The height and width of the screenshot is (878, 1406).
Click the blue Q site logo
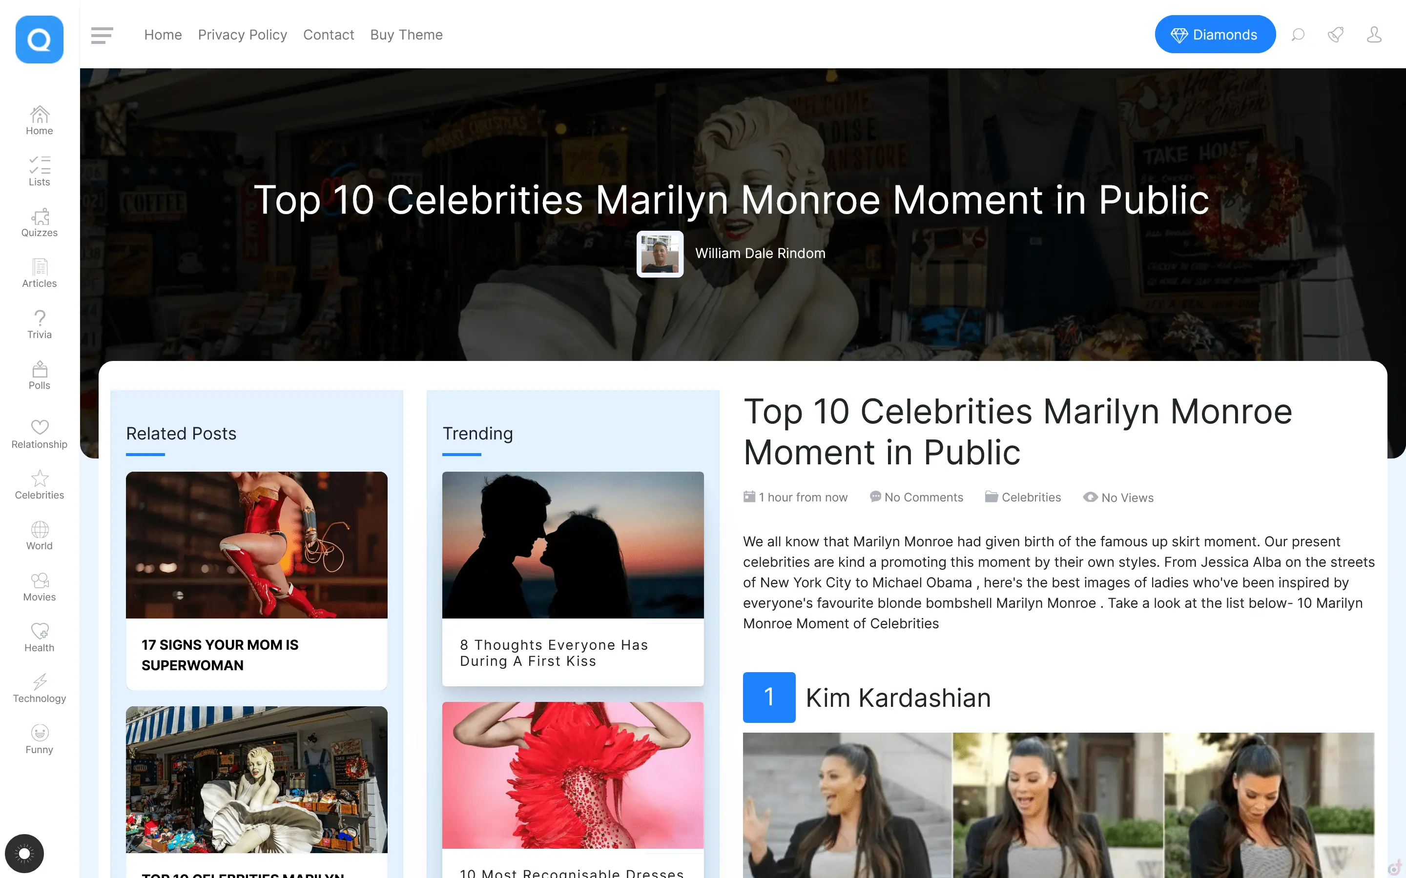tap(40, 40)
